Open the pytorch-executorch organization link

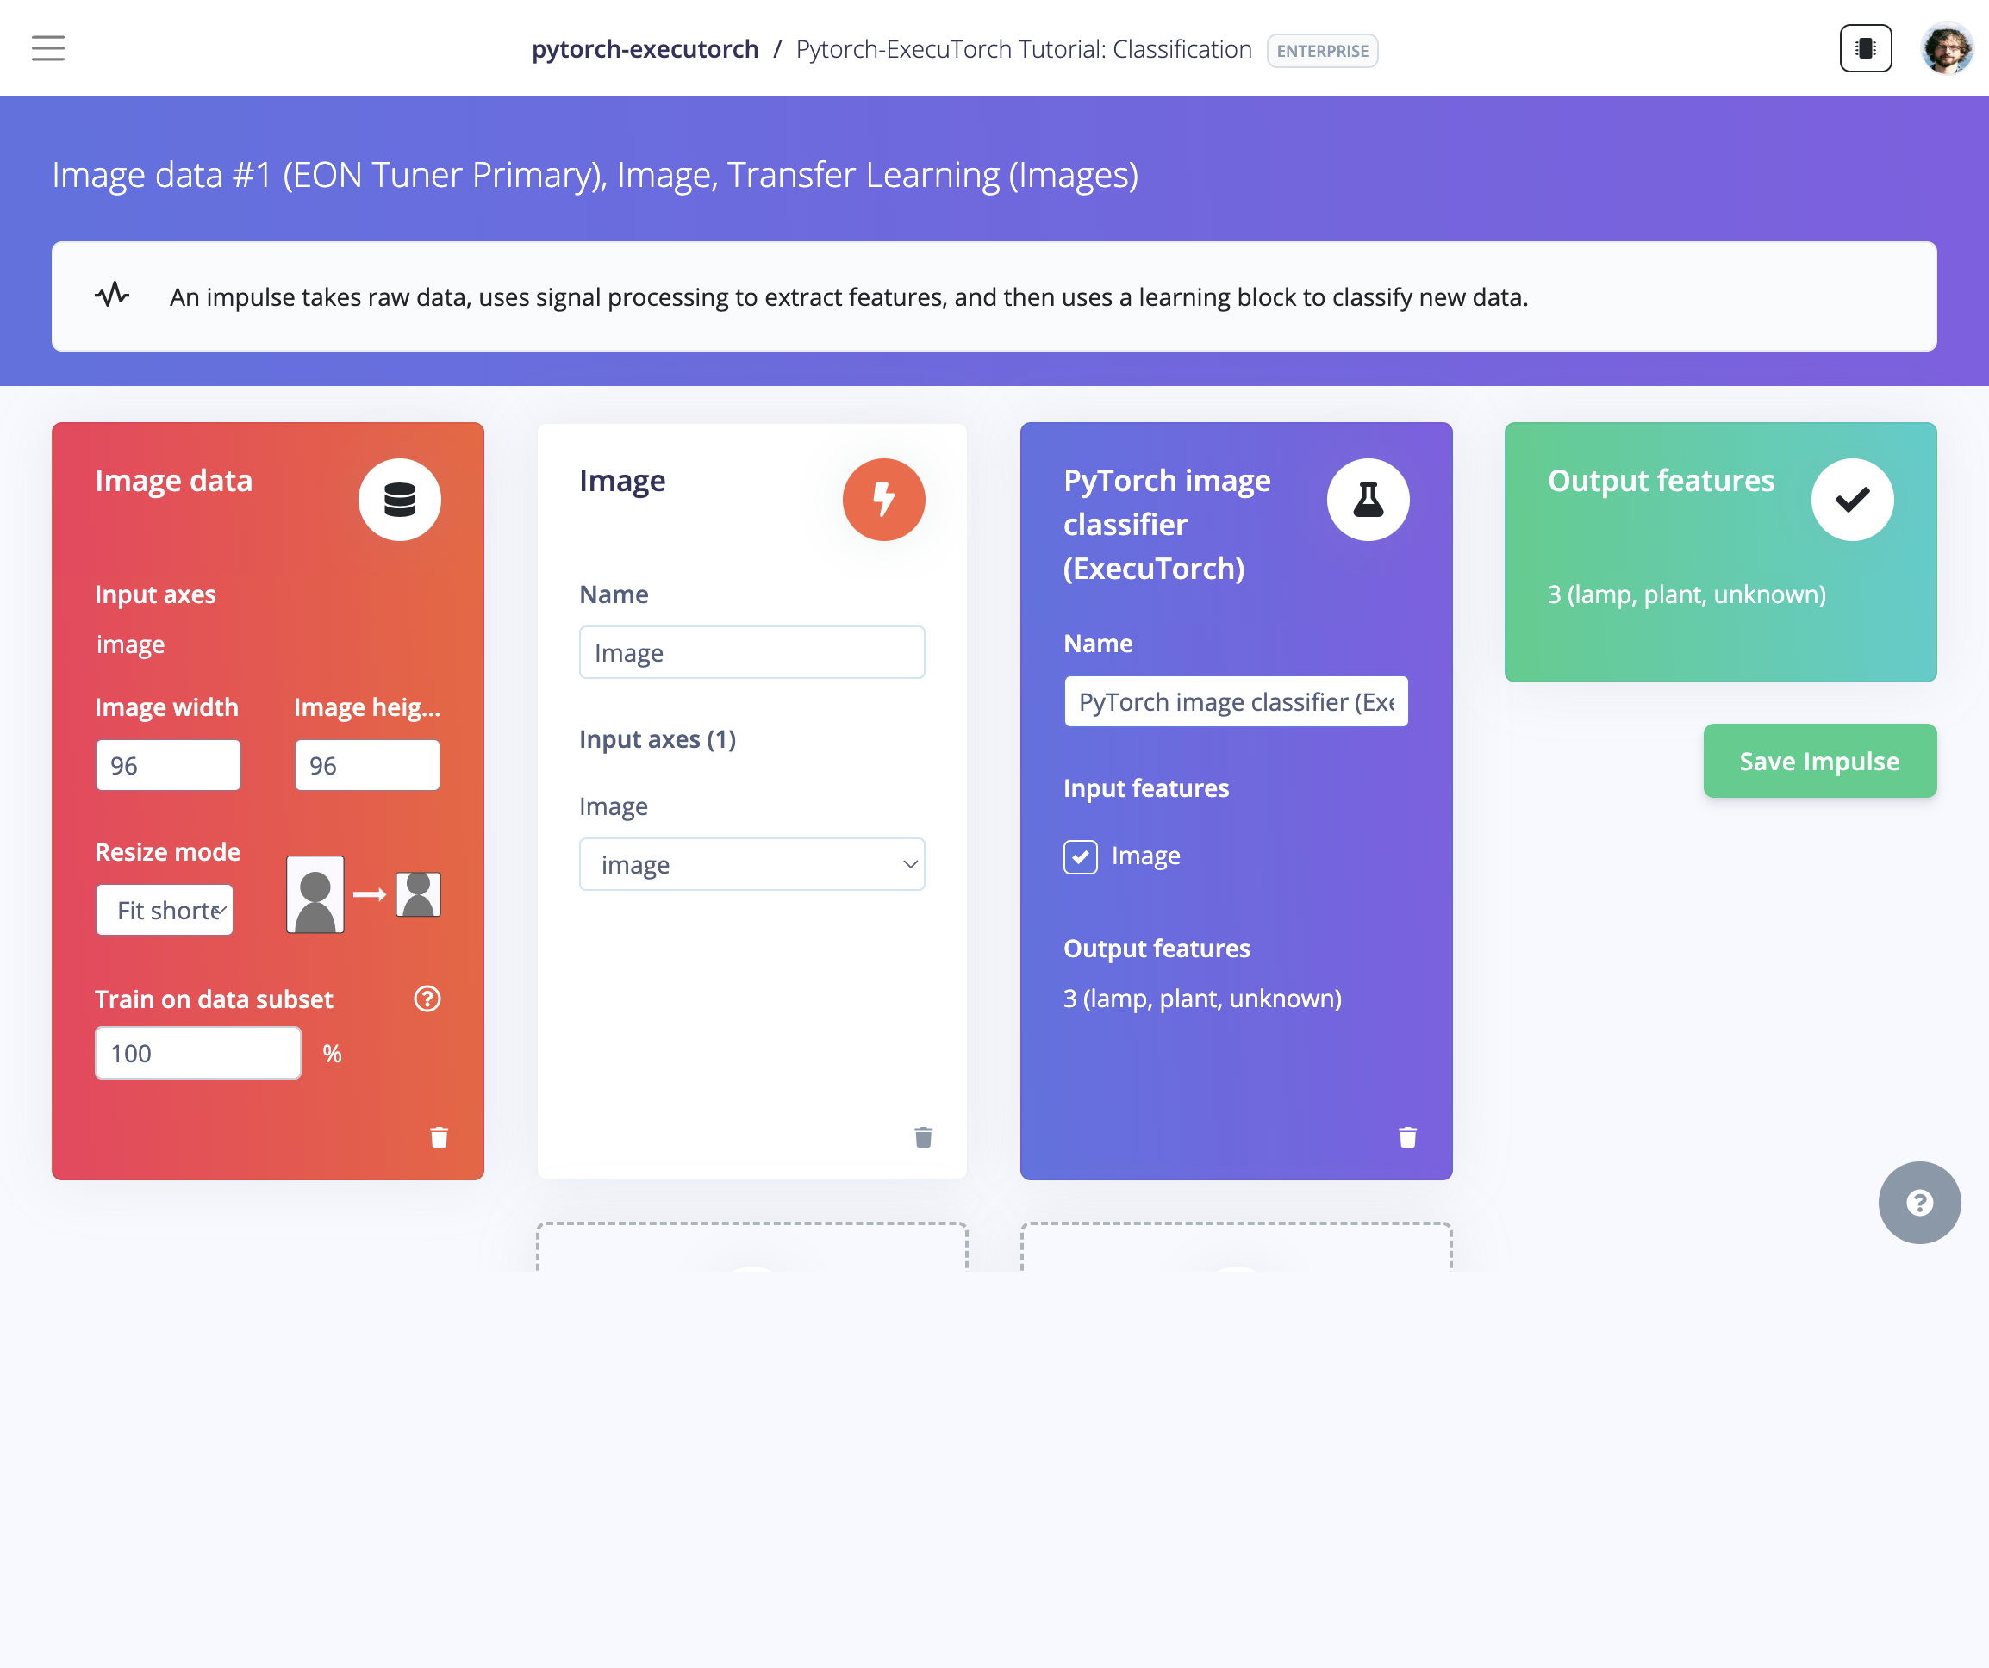(x=645, y=49)
